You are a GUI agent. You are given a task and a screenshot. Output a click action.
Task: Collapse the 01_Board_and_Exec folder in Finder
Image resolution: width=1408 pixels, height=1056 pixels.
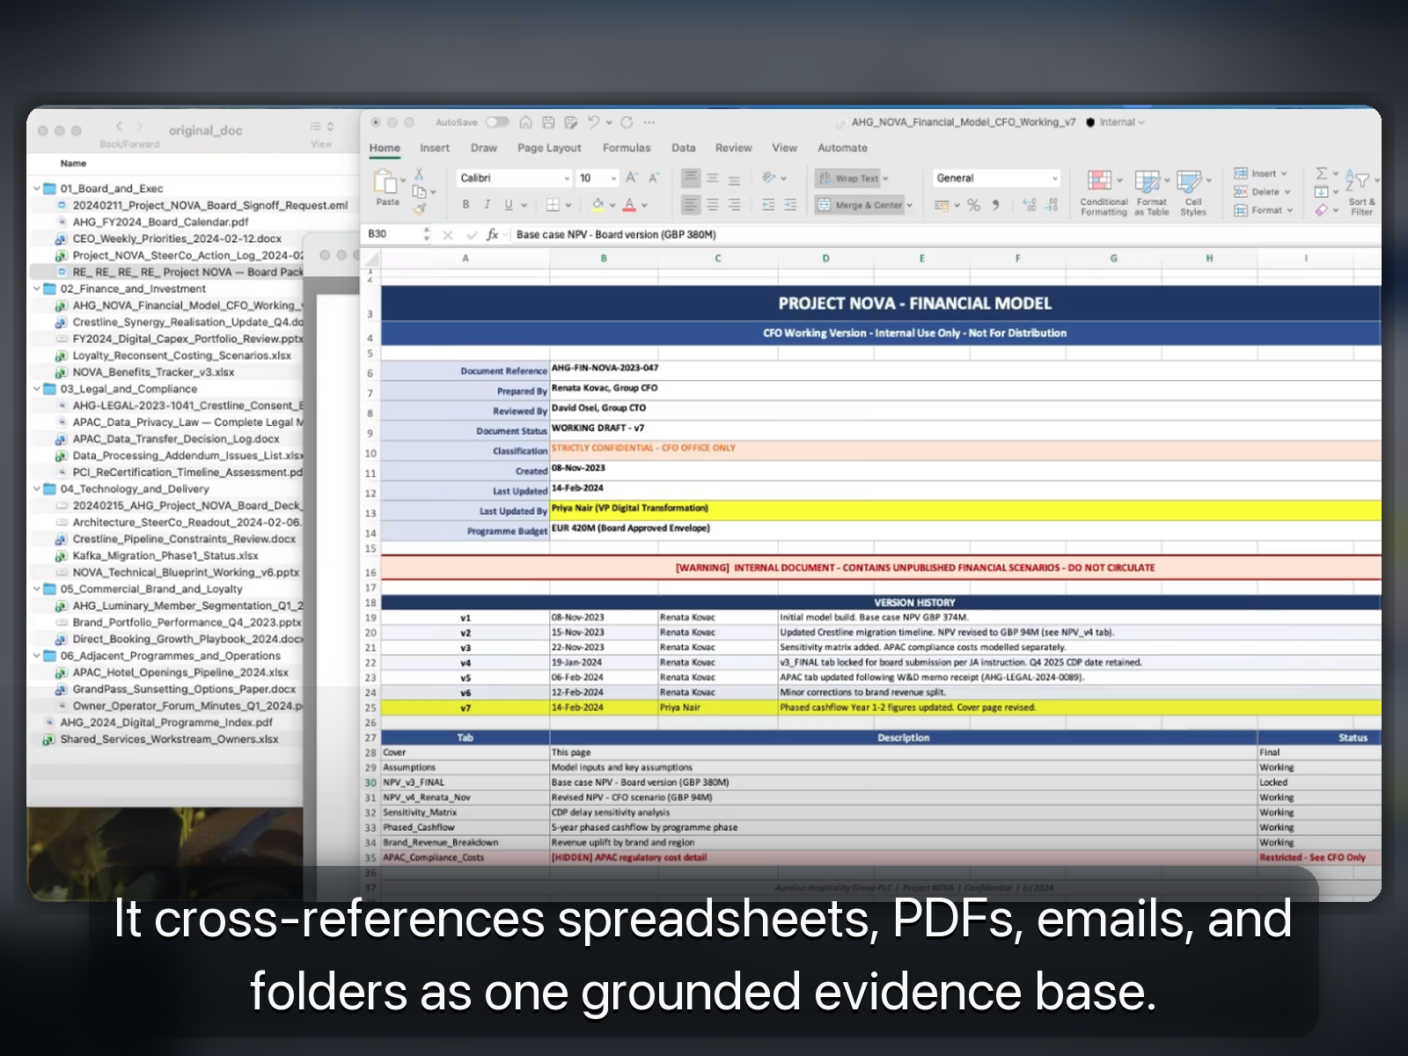(x=37, y=188)
